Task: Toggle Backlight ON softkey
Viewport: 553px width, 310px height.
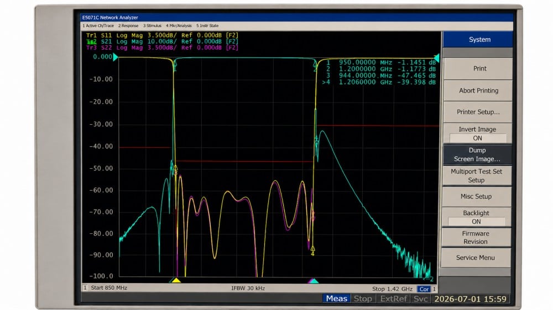Action: click(x=476, y=217)
